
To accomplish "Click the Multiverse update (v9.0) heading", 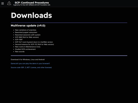I will [28, 26].
